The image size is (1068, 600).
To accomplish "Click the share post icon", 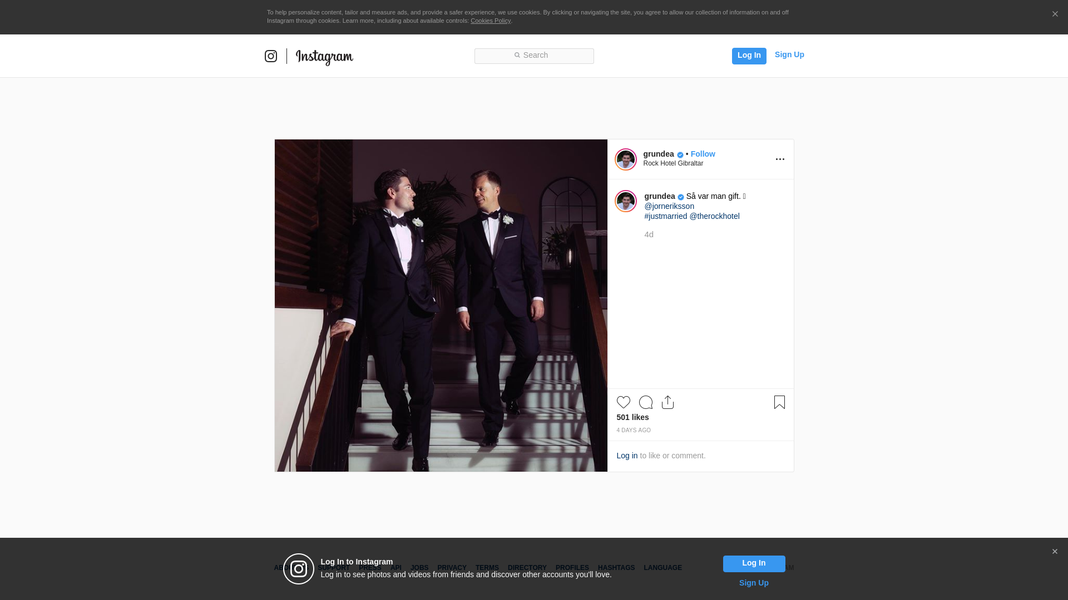I will [x=667, y=402].
